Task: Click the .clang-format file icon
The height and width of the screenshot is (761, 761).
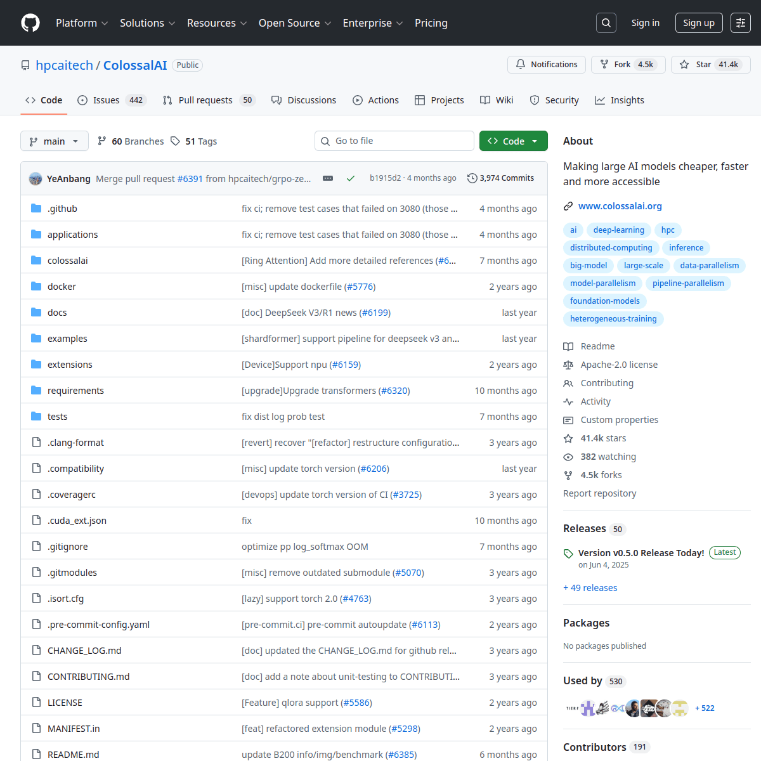Action: (36, 442)
